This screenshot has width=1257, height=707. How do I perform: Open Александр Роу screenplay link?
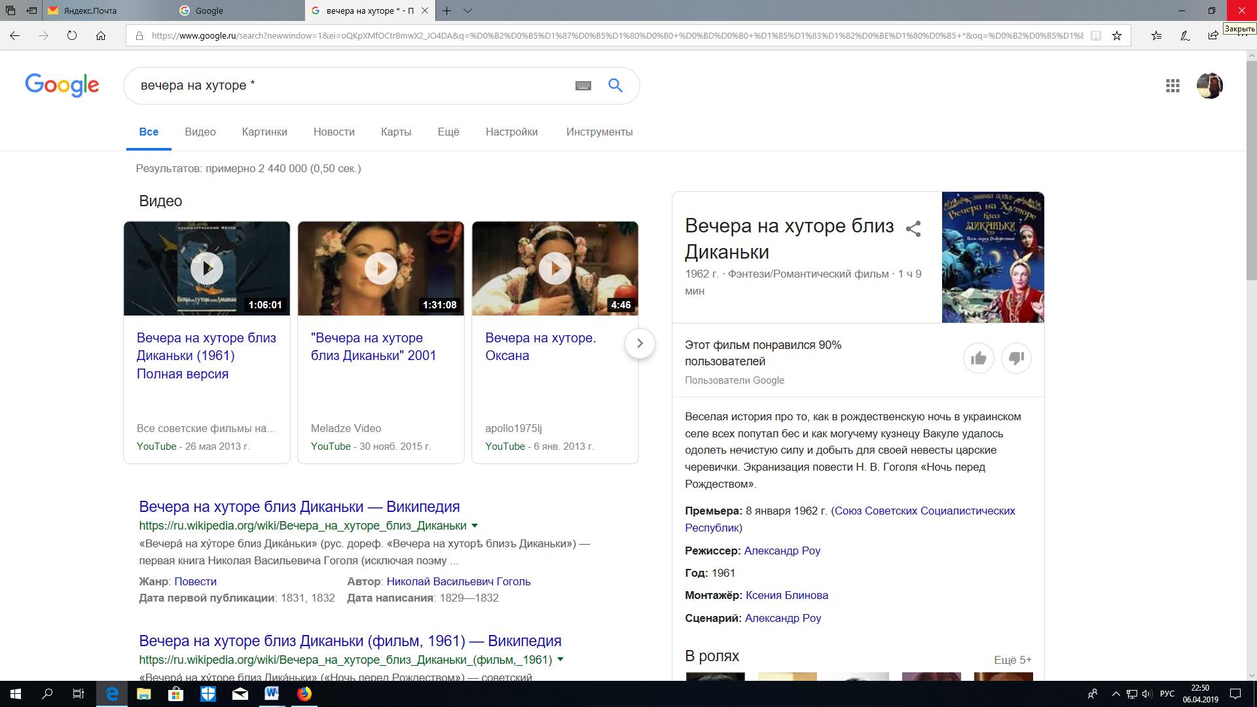(783, 618)
